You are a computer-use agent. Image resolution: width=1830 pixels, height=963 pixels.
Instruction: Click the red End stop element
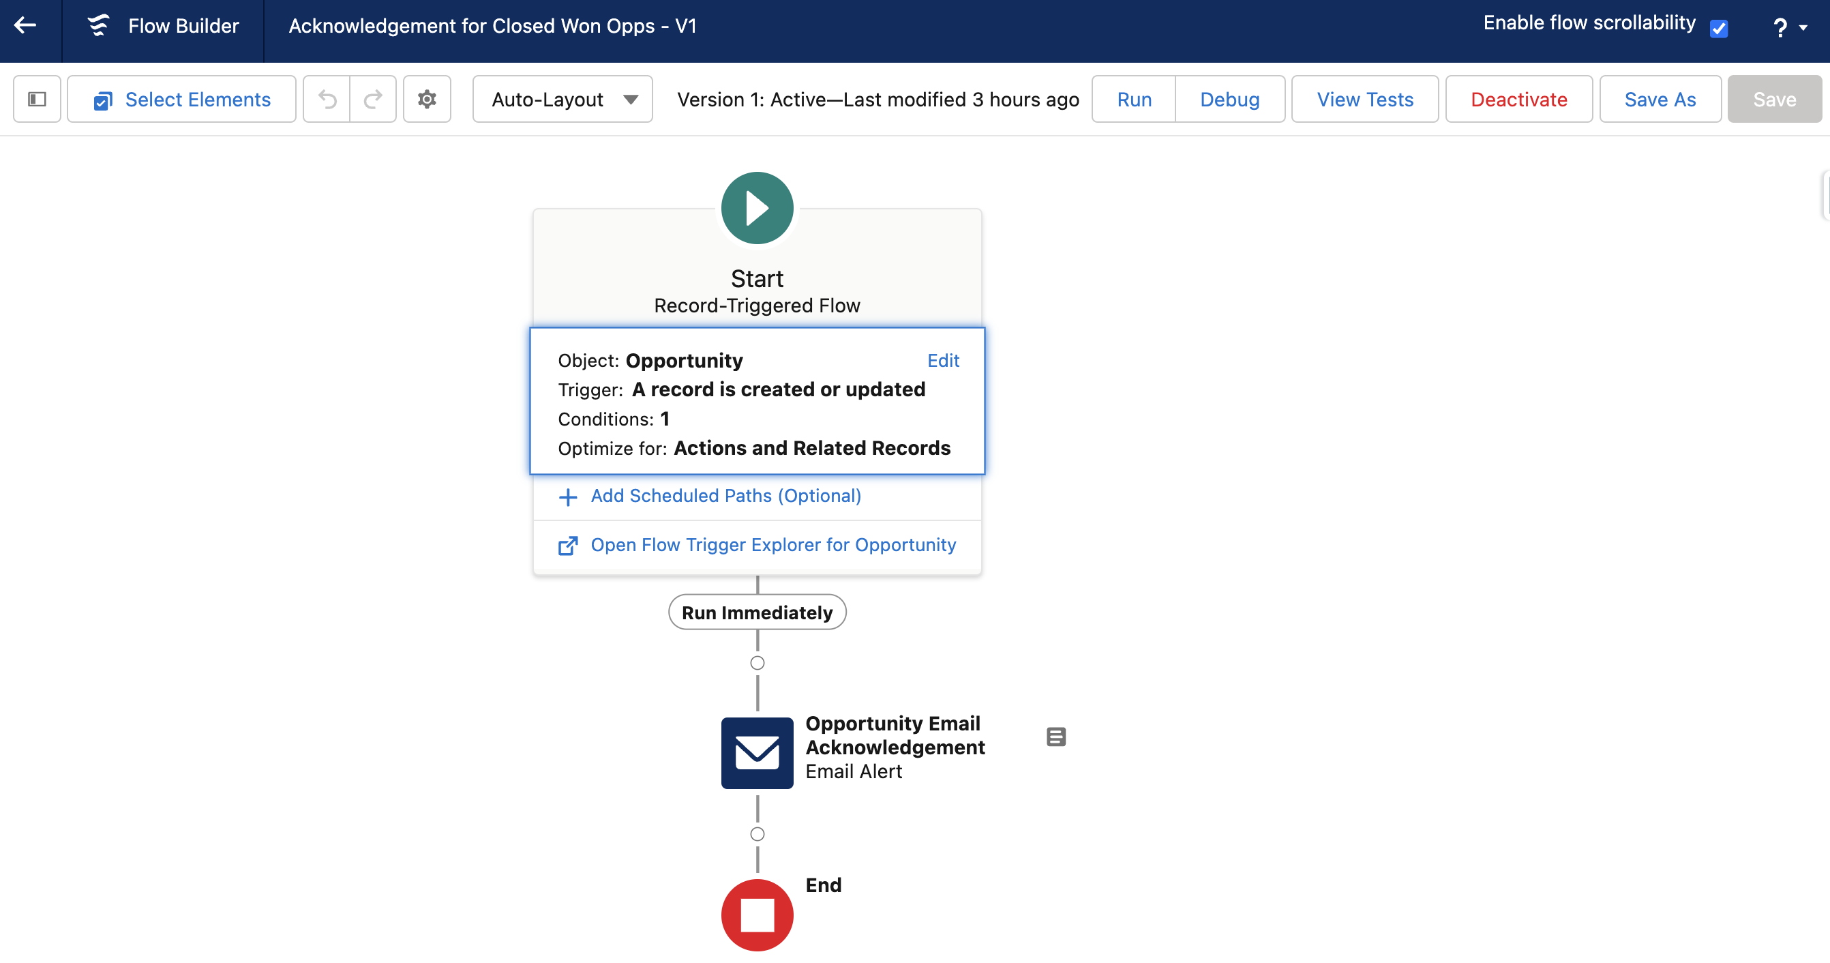757,915
